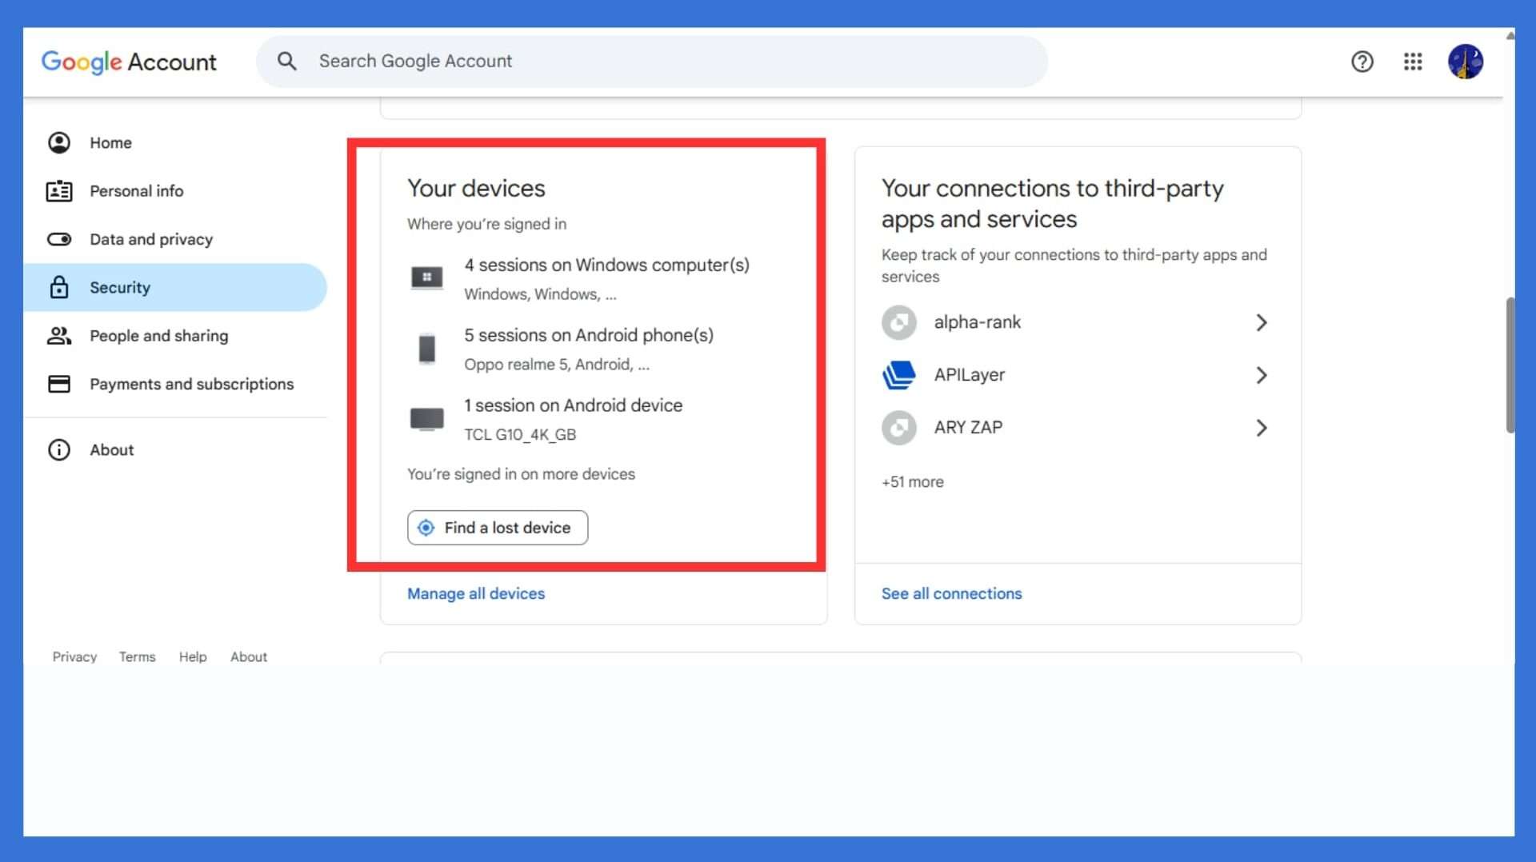
Task: Click the Google Account logo
Action: [x=129, y=62]
